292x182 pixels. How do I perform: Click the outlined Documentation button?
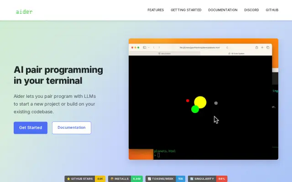pos(72,128)
